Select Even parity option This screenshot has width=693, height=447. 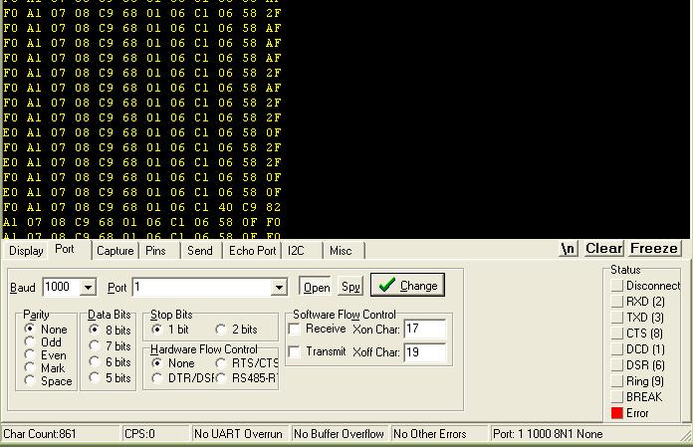[31, 355]
